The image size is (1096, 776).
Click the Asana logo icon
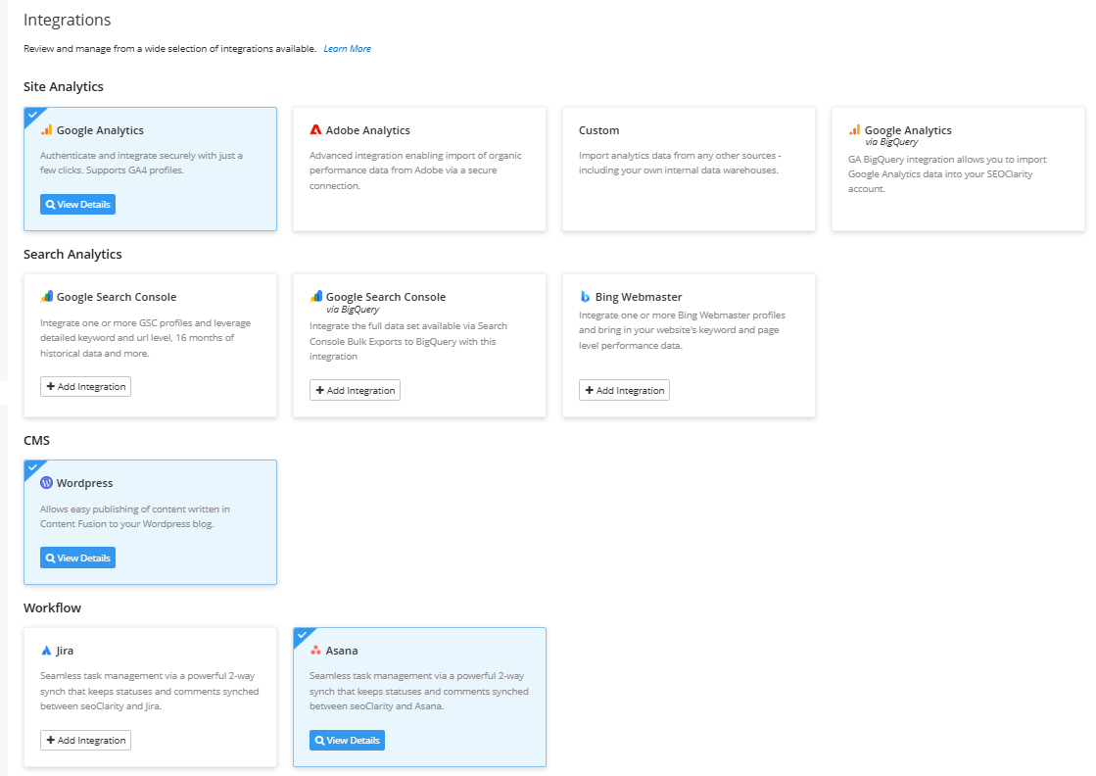pyautogui.click(x=315, y=651)
